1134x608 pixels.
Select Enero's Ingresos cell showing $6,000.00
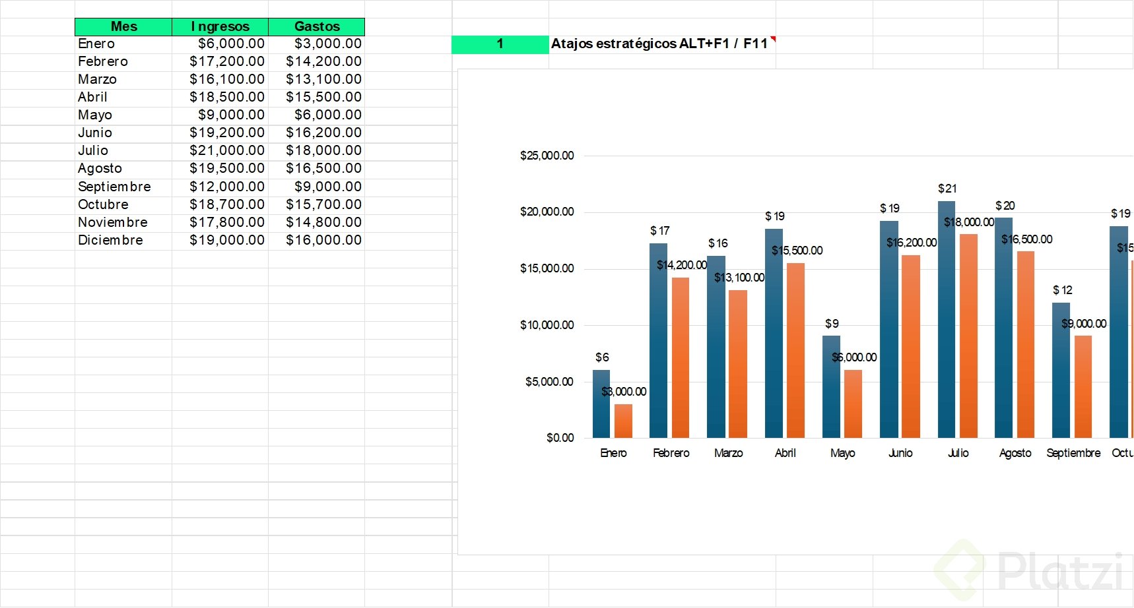click(220, 44)
